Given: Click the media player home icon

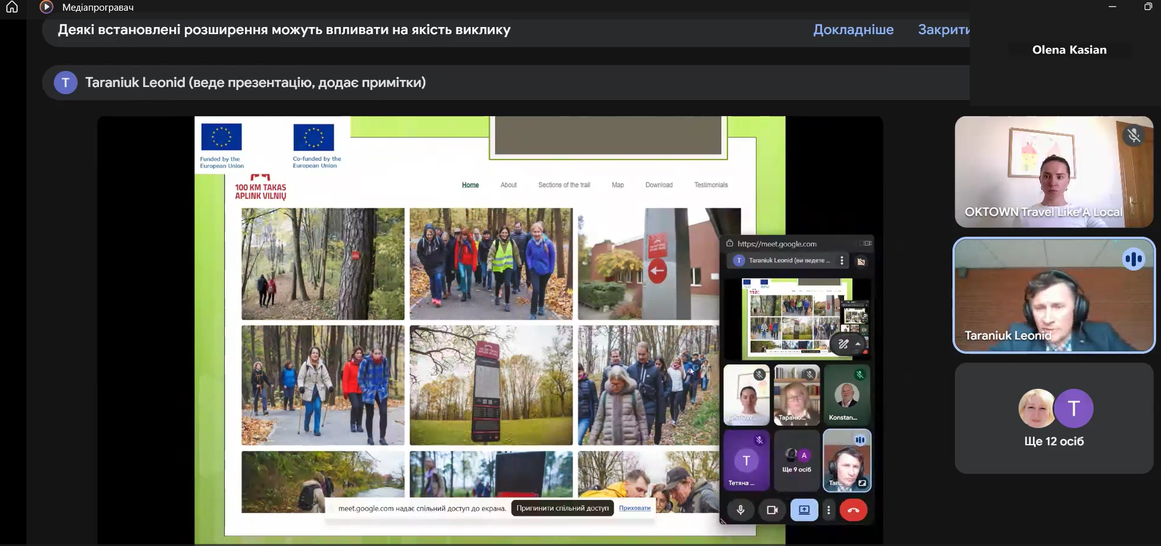Looking at the screenshot, I should point(12,7).
